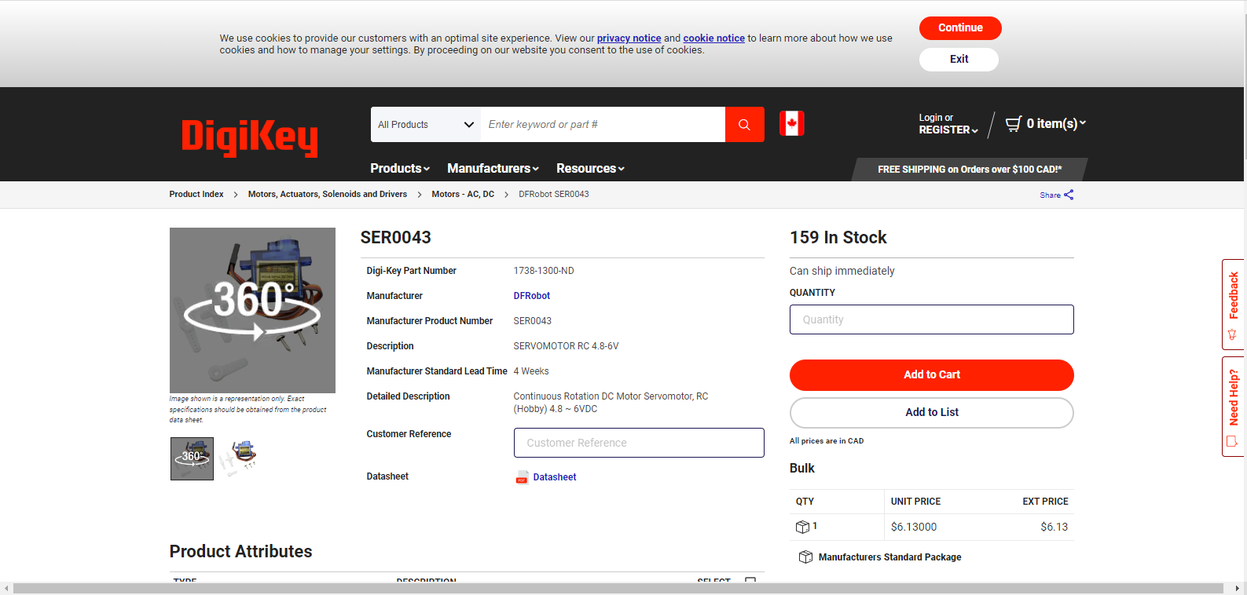Screen dimensions: 1247x595
Task: Click the 1738-1300-ND part number text
Action: (x=544, y=271)
